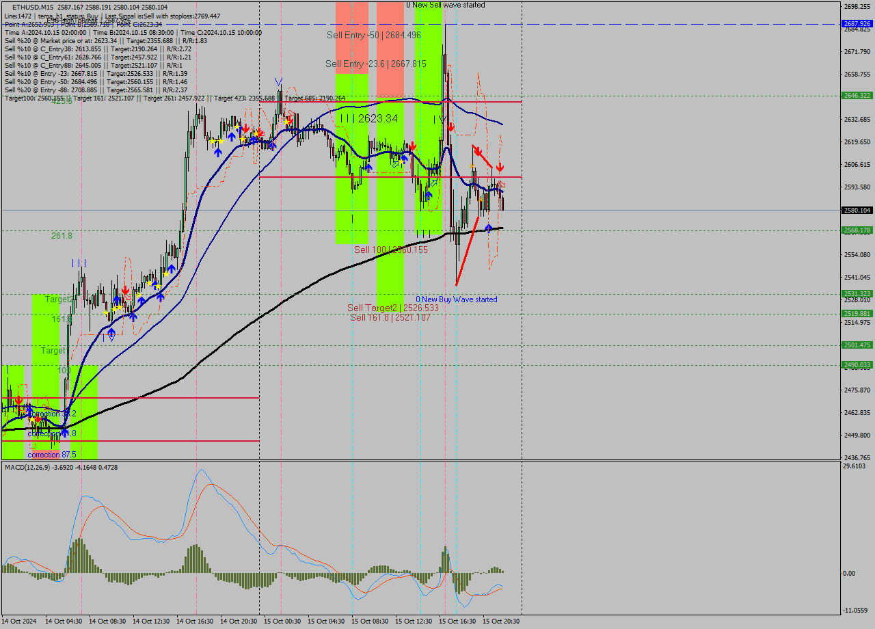Screen dimensions: 875x629
Task: Click the '15 Oct 16:30' time label
Action: [457, 621]
